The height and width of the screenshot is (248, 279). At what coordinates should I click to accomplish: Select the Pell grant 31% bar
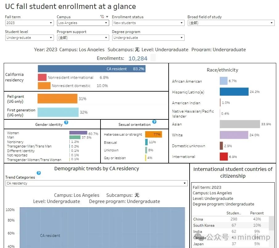tap(57, 99)
